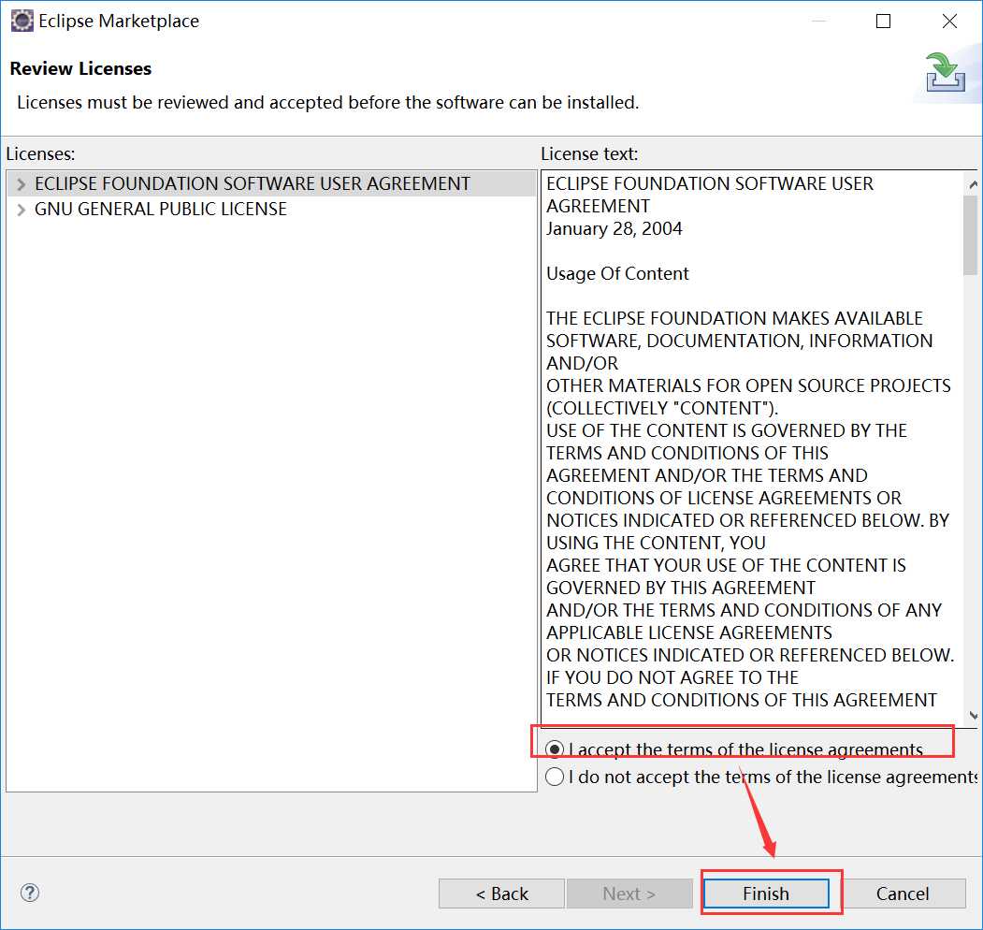Click 'January 28, 2004' in license text

click(614, 229)
